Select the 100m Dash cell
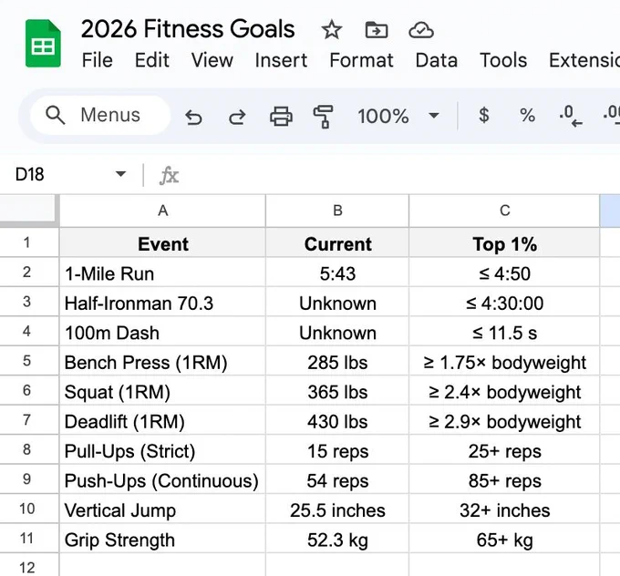 point(162,331)
